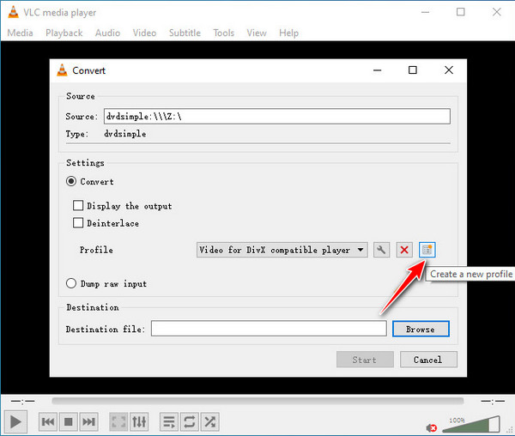Edit selected profile with wrench icon

click(x=381, y=250)
